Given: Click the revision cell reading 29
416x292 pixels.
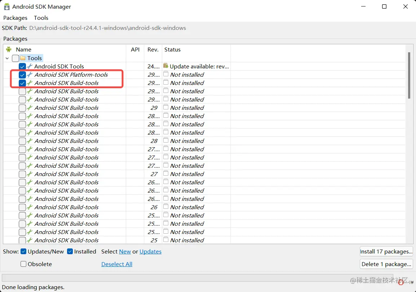Looking at the screenshot, I should [154, 108].
